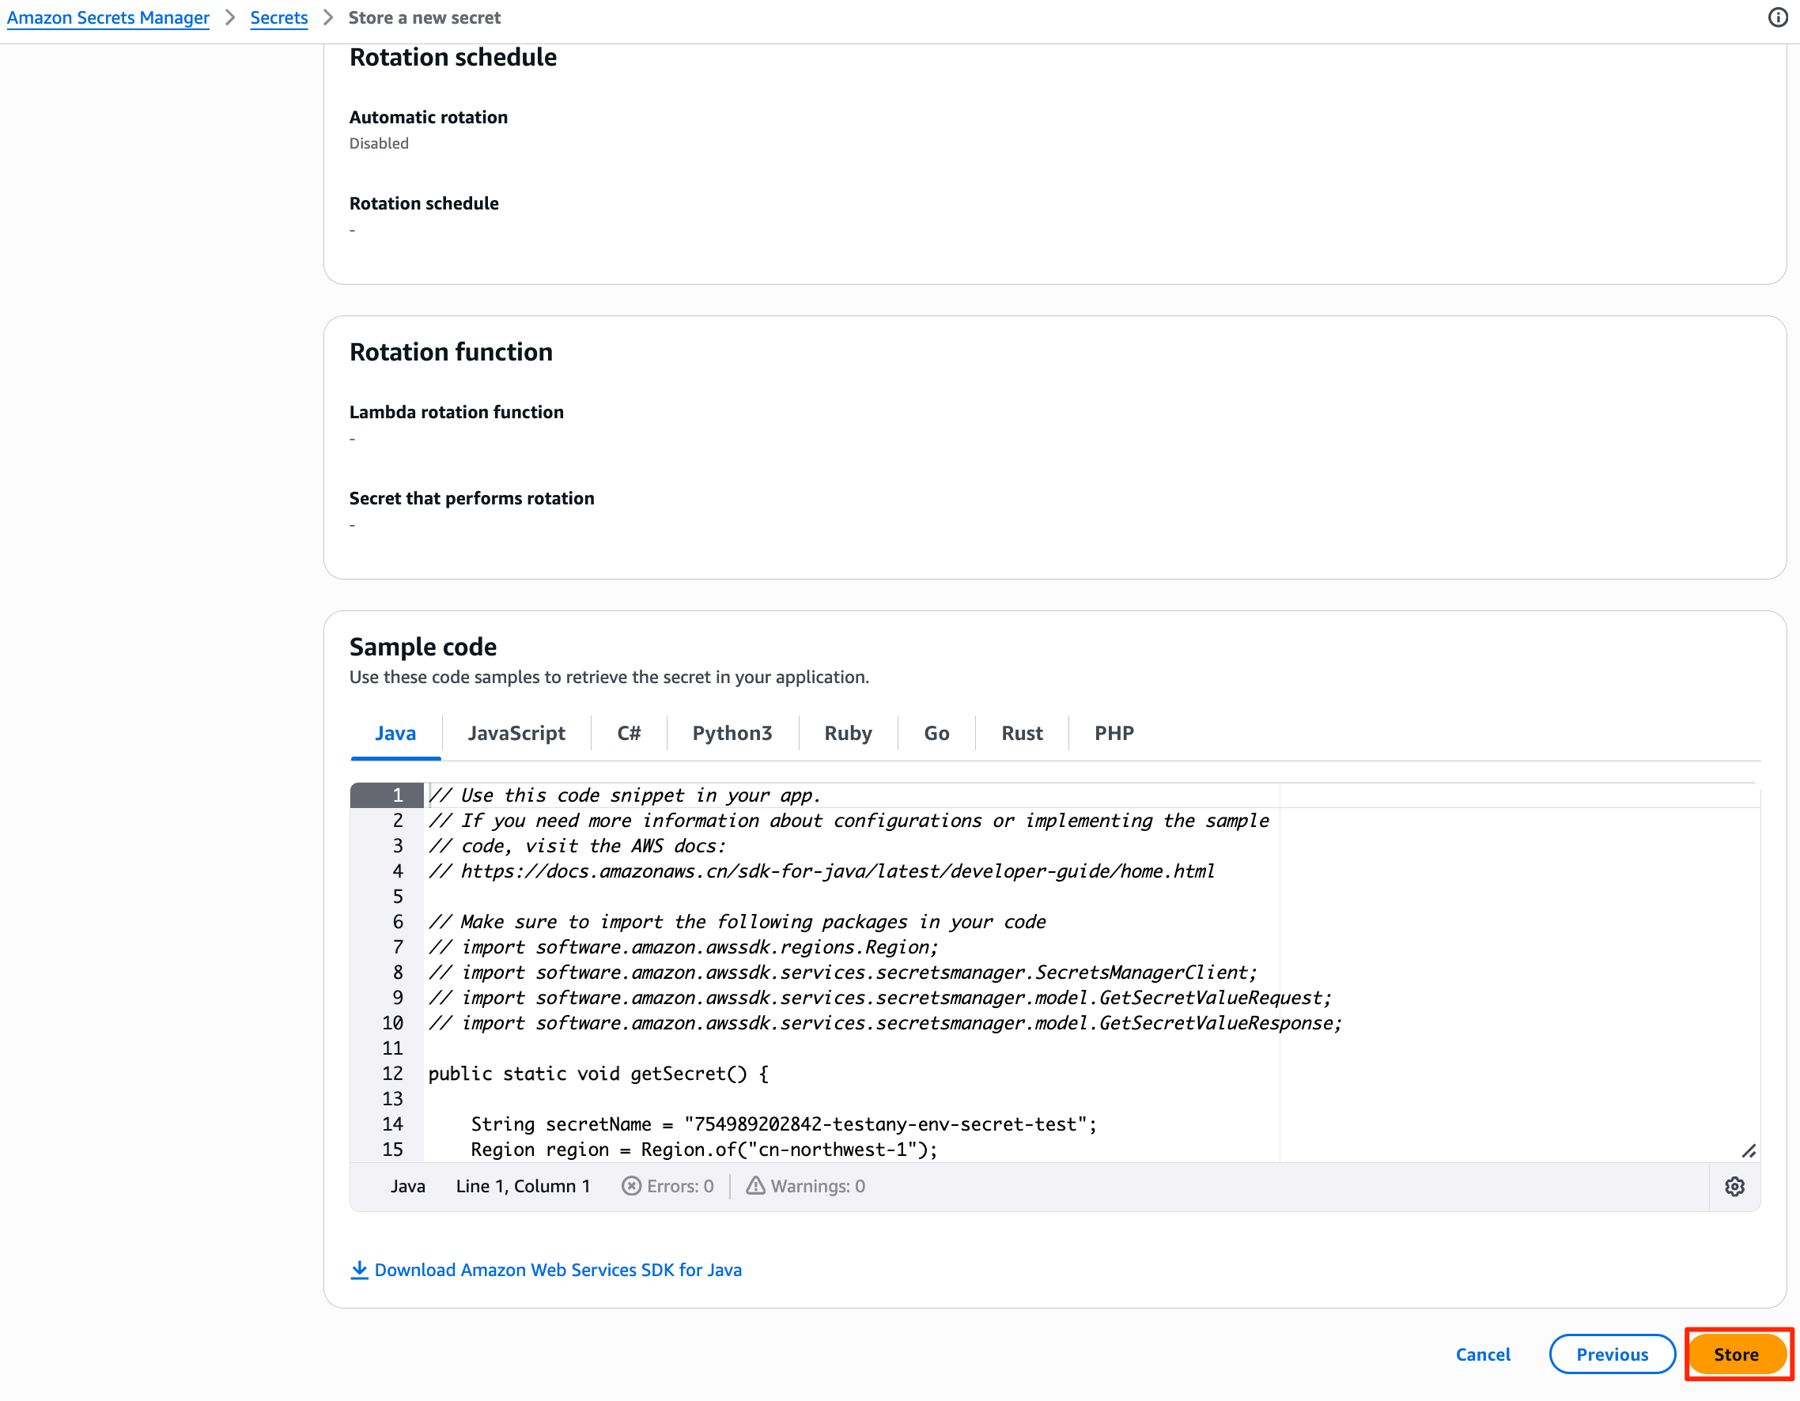Click the download arrow icon for Java SDK

tap(359, 1270)
